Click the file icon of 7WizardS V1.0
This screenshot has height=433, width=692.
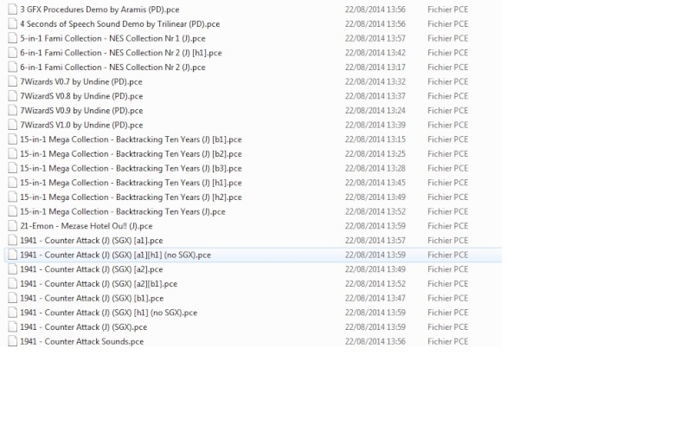(x=13, y=125)
